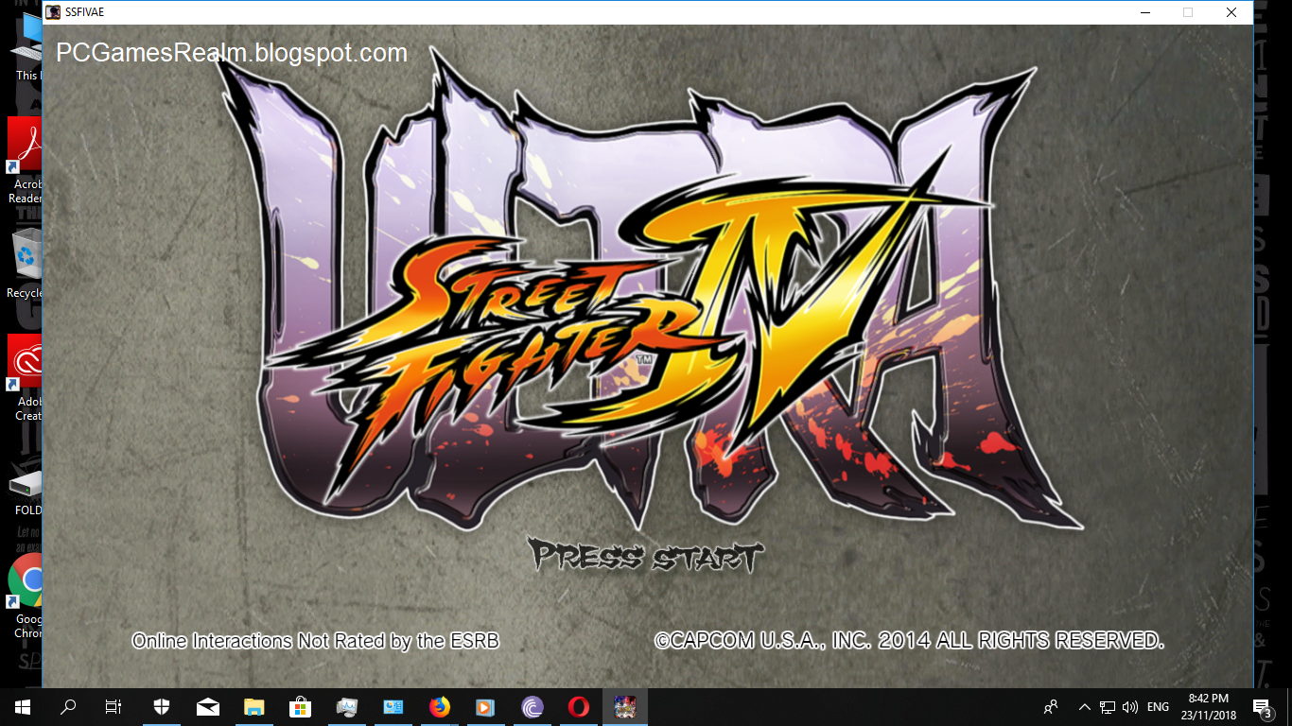This screenshot has height=726, width=1292.
Task: Select the FOLD drive desktop icon
Action: click(24, 492)
